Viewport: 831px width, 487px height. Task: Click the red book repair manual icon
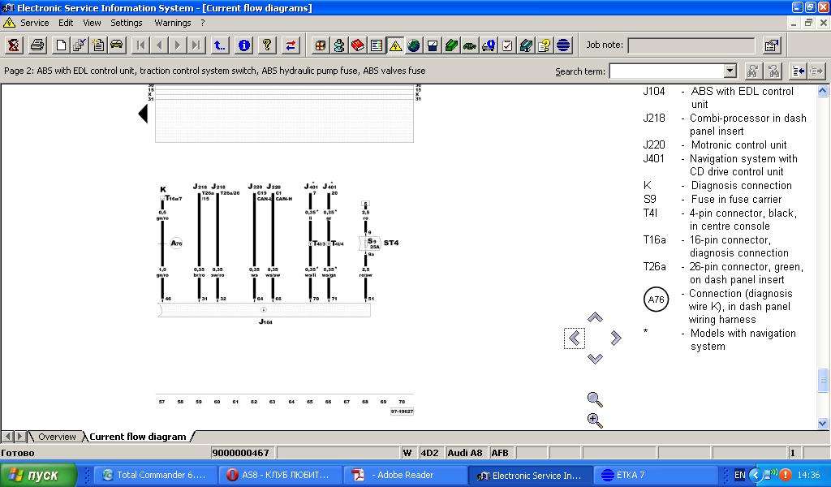356,45
